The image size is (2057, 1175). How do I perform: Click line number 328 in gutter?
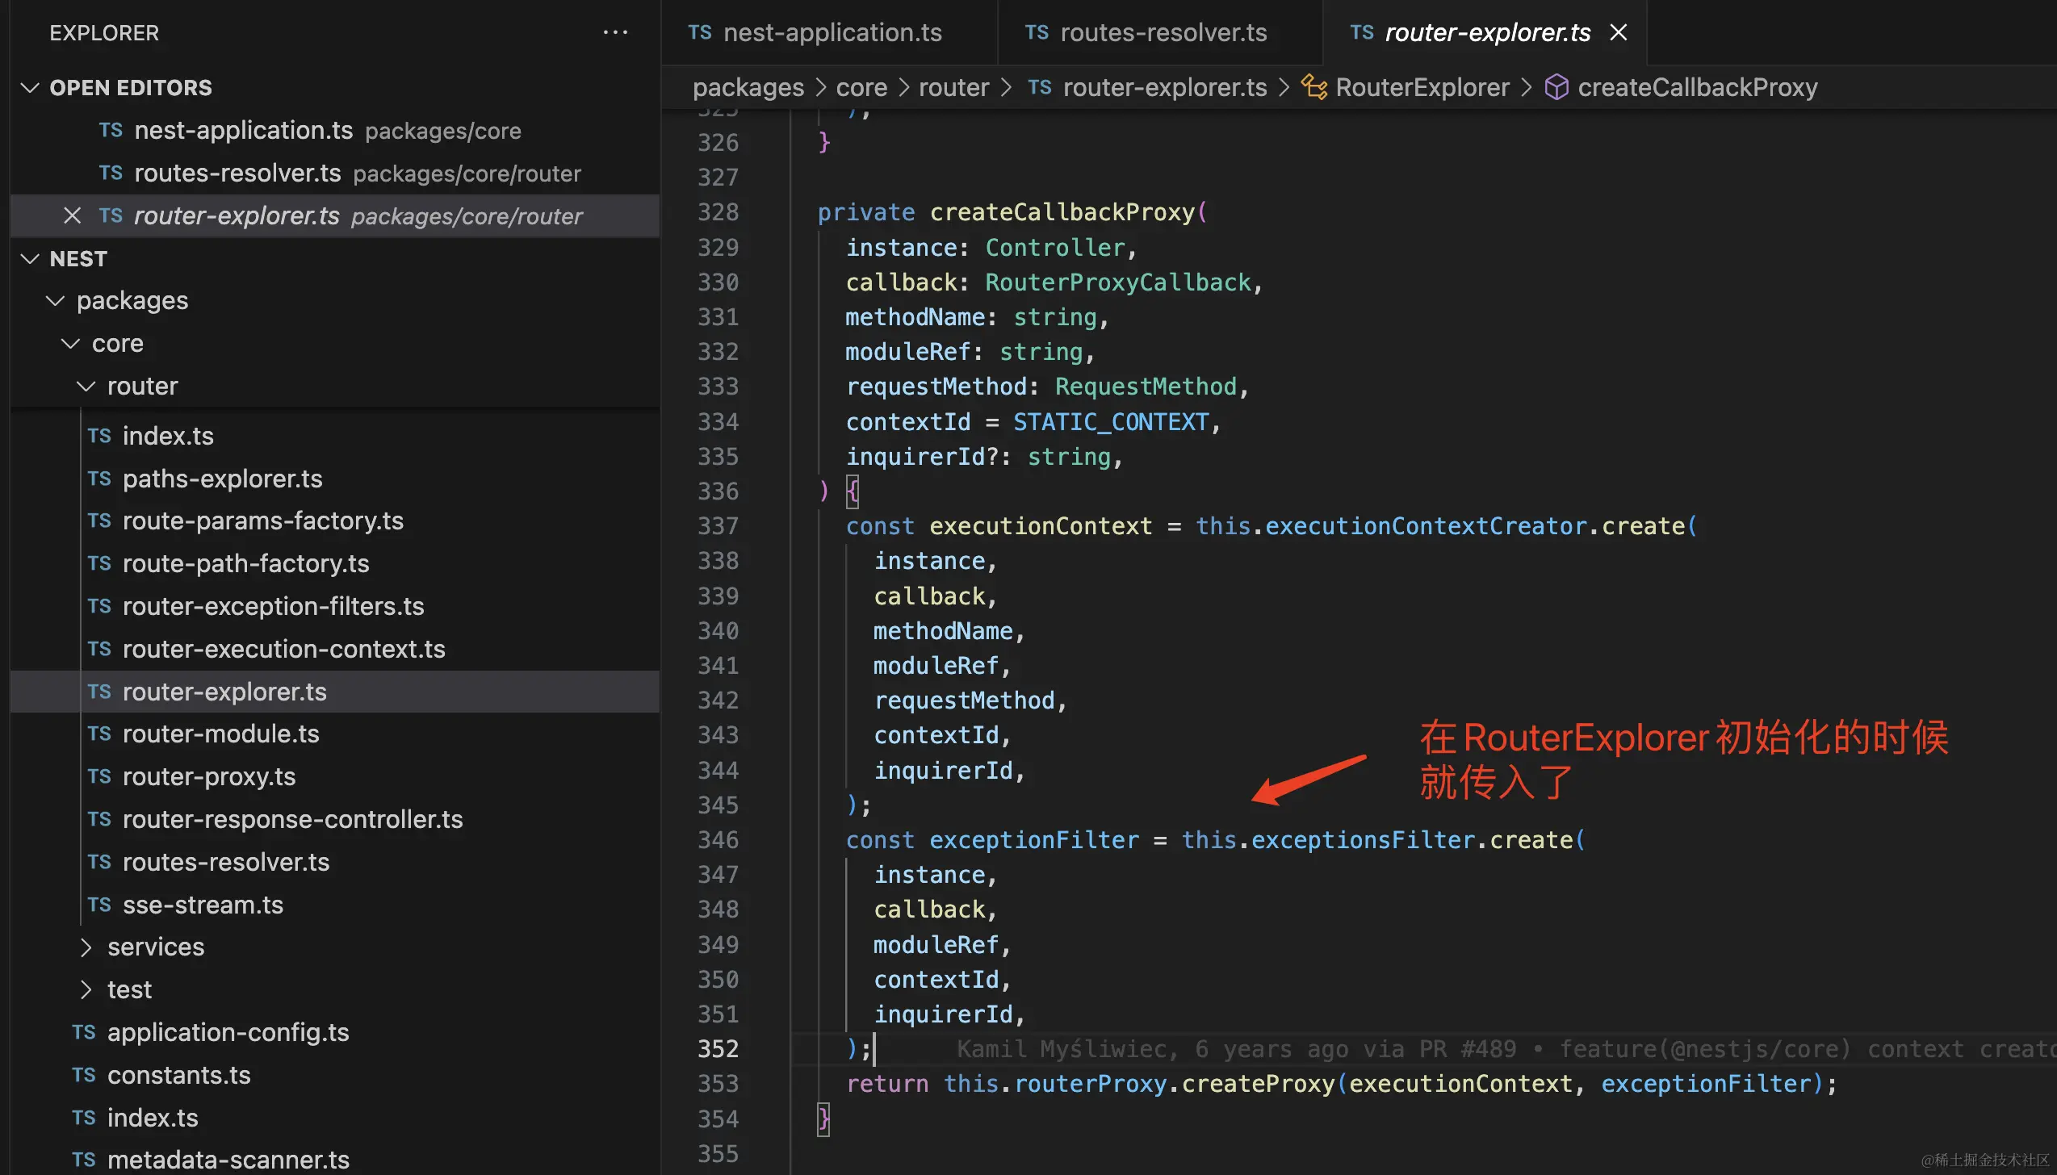pyautogui.click(x=718, y=212)
